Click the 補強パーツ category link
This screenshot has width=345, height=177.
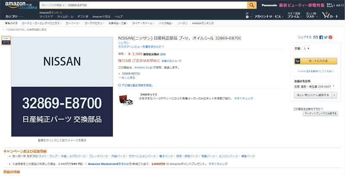tap(248, 156)
